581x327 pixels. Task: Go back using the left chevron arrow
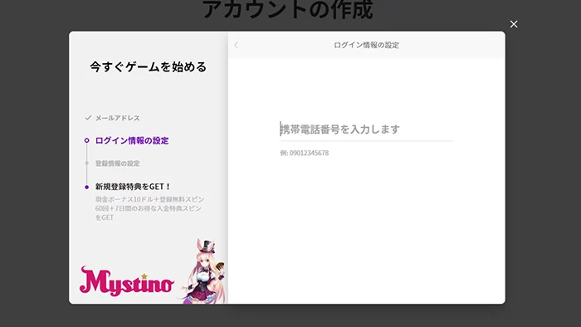point(236,45)
